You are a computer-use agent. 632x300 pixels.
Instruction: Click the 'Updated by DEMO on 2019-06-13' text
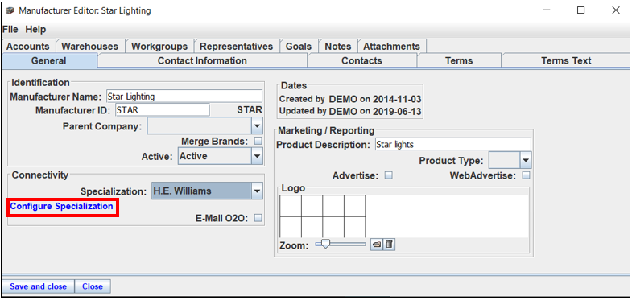[x=351, y=112]
